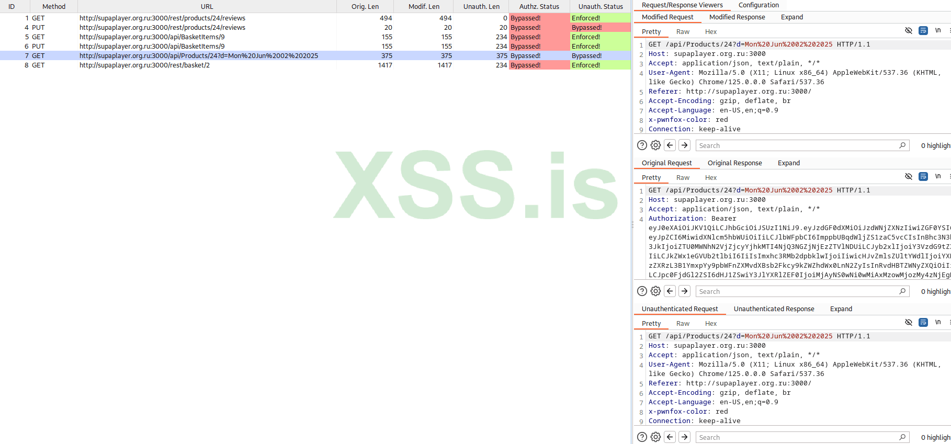This screenshot has height=444, width=951.
Task: Focus the Search field under Original Request viewer
Action: pos(802,291)
